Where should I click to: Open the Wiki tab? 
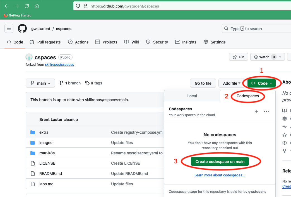click(x=132, y=42)
